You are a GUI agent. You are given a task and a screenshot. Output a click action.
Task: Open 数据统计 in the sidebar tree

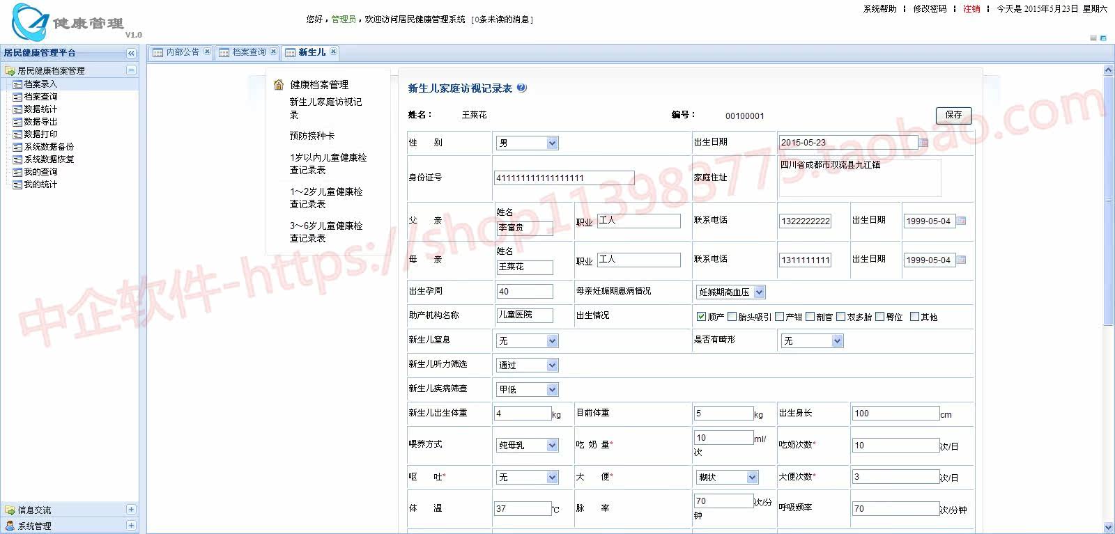pyautogui.click(x=40, y=109)
